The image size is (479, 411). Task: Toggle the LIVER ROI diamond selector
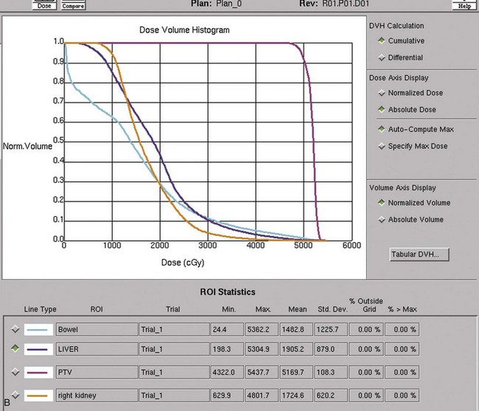coord(15,348)
